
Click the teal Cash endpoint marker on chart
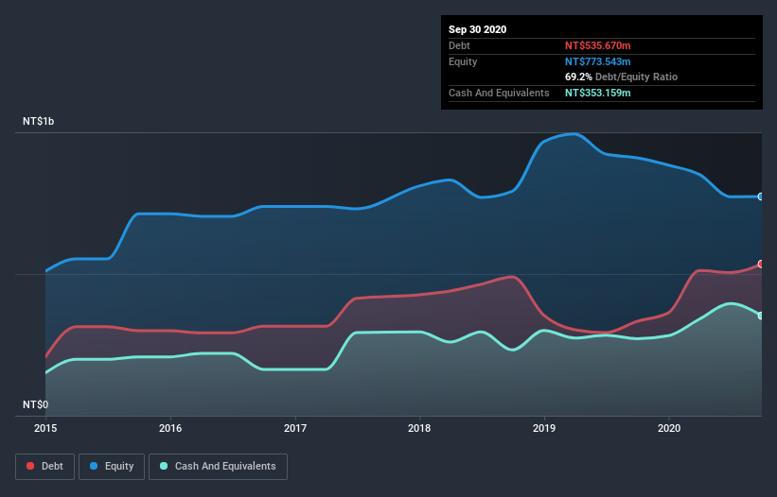pos(761,316)
